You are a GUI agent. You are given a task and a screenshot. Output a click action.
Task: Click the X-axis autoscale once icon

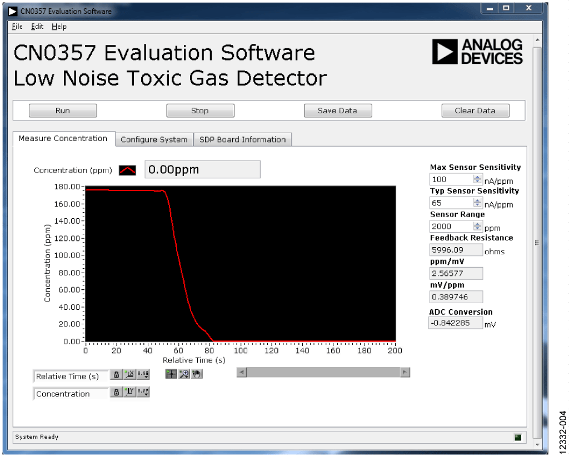(x=129, y=375)
